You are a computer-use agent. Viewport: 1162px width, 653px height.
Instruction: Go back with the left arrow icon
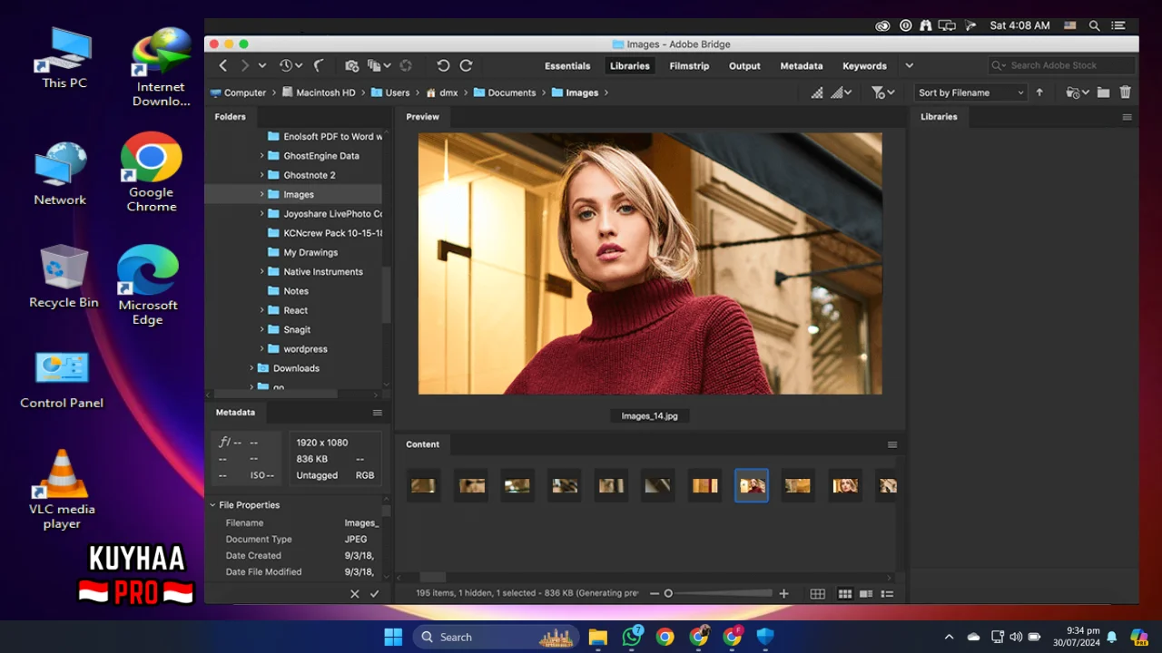coord(222,65)
